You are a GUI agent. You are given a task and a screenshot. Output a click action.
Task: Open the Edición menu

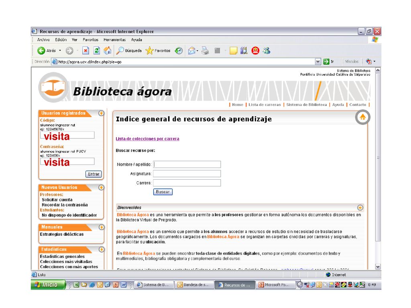[x=61, y=40]
